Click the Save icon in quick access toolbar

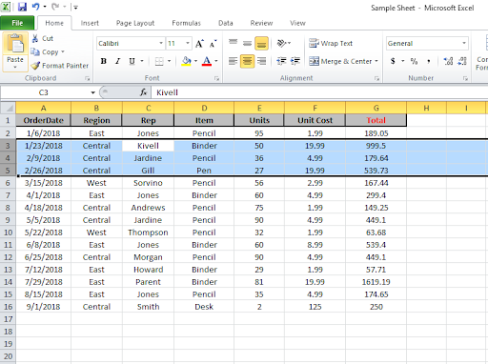point(22,7)
